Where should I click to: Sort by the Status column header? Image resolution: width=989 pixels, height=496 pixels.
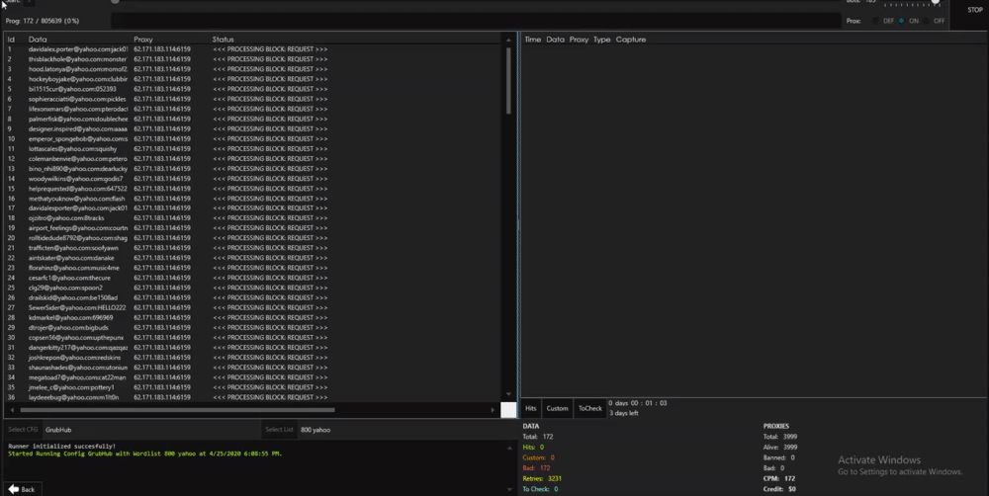pos(223,40)
